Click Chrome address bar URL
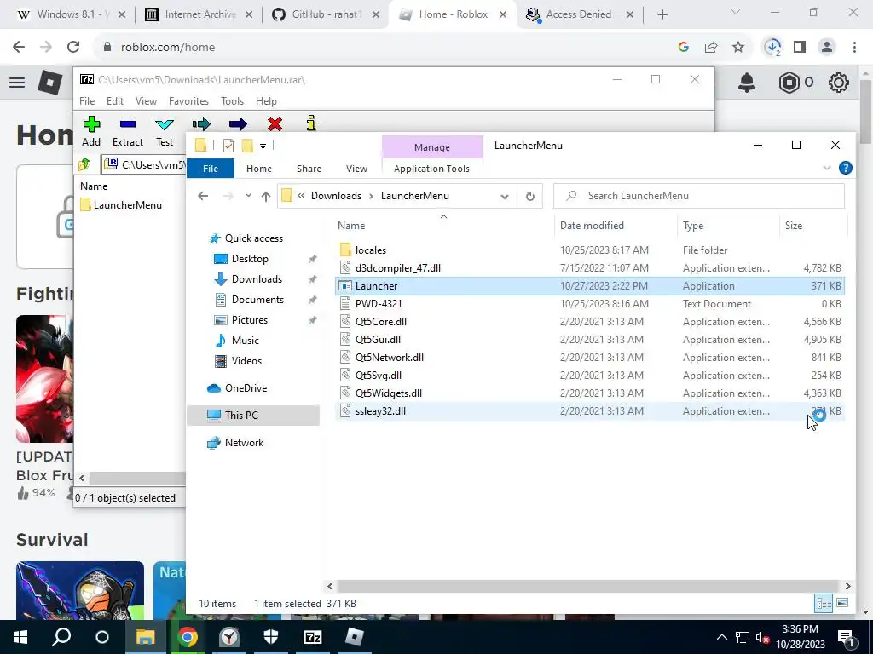Screen dimensions: 873x654 pos(168,48)
